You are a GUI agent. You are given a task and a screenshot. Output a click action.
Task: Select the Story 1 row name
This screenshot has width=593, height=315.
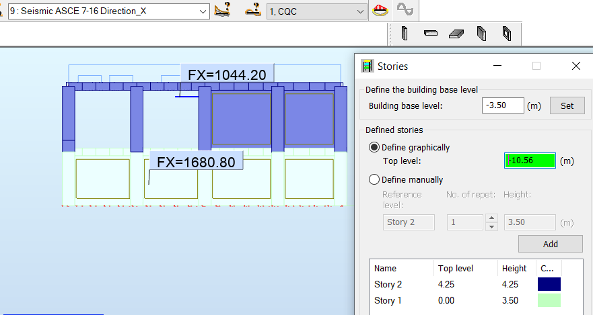(x=388, y=301)
